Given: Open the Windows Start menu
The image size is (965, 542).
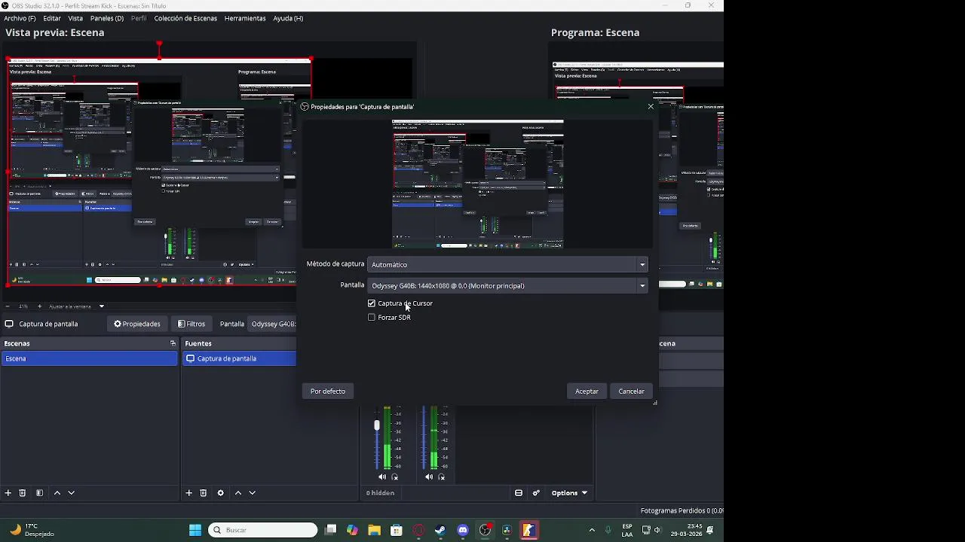Looking at the screenshot, I should (x=195, y=530).
